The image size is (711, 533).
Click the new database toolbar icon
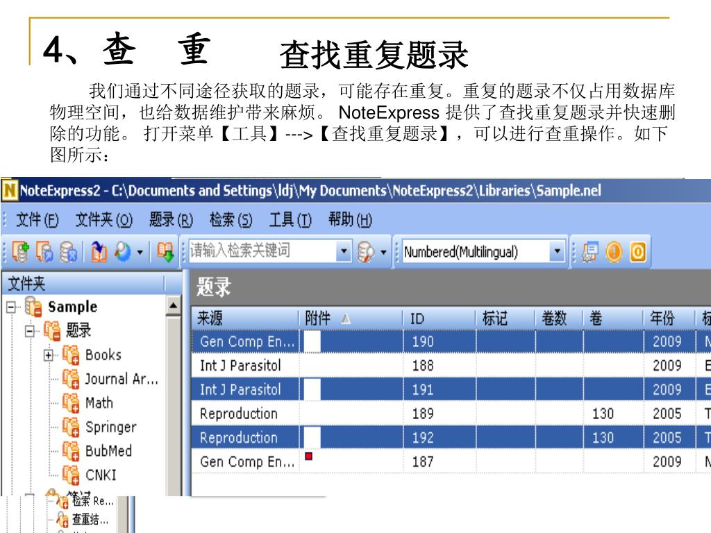pos(20,251)
